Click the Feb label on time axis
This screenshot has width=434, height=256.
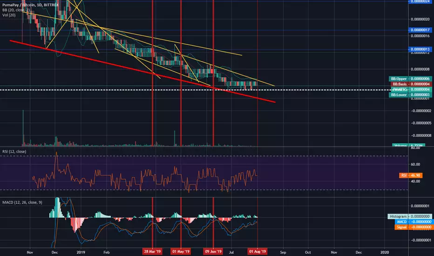106,252
